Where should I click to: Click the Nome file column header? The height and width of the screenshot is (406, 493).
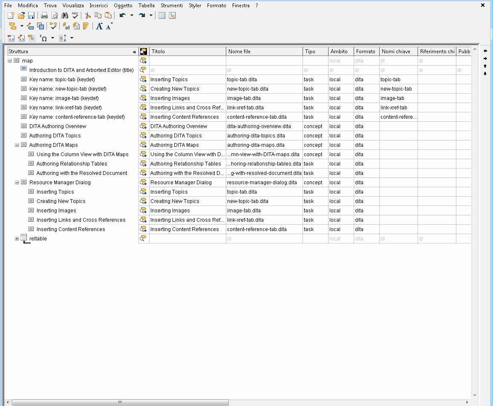(x=264, y=51)
